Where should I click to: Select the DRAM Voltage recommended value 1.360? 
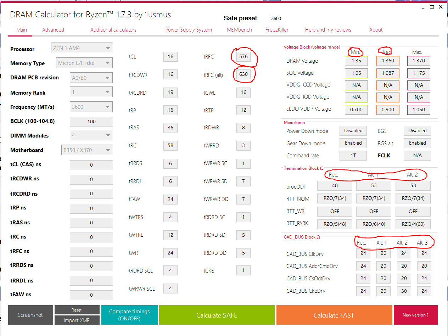(388, 61)
